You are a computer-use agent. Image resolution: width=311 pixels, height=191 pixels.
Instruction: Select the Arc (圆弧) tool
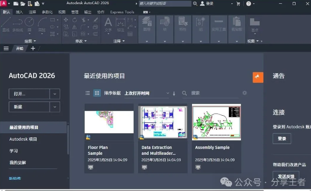[42, 25]
